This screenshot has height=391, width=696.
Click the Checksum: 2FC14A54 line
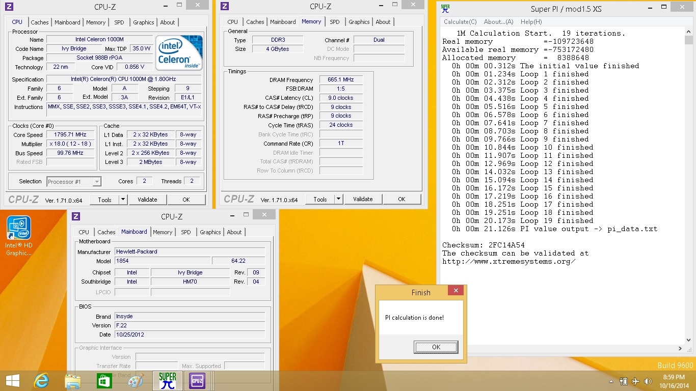pos(484,245)
